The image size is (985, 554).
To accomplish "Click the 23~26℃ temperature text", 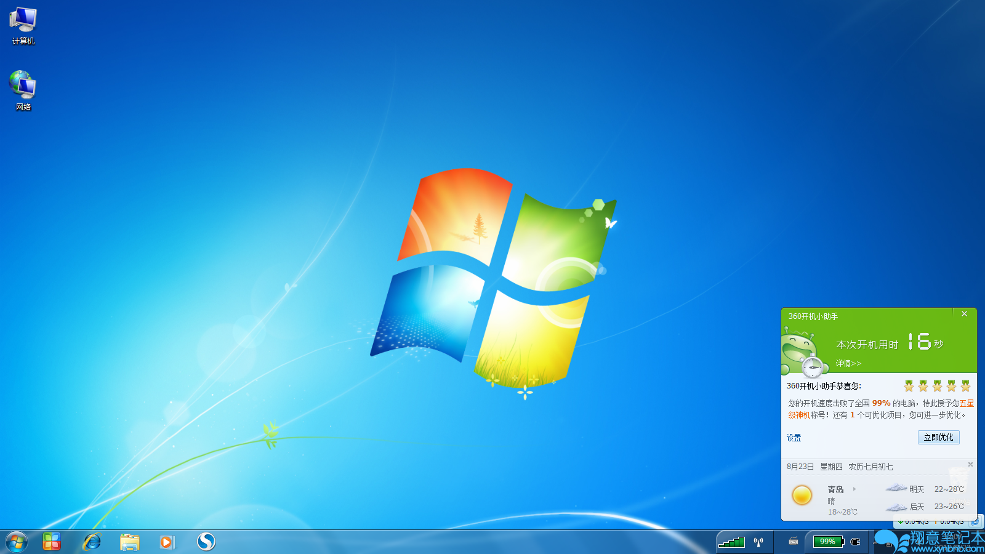I will click(x=949, y=507).
